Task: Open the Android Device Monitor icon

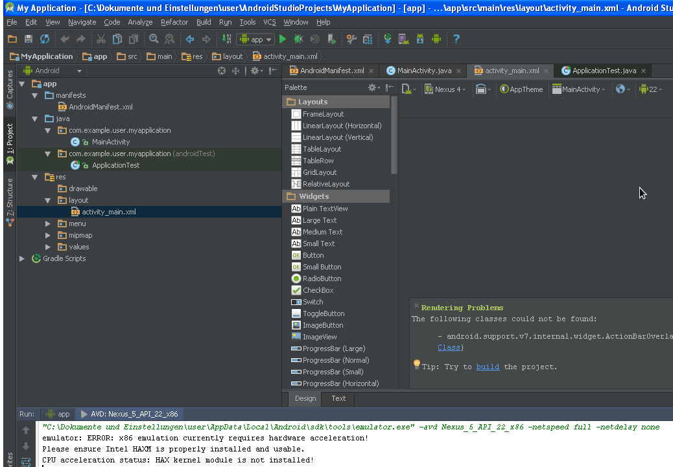Action: click(436, 39)
